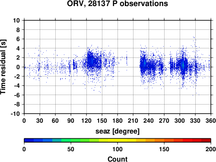Click the y-axis tick label -10

point(15,114)
